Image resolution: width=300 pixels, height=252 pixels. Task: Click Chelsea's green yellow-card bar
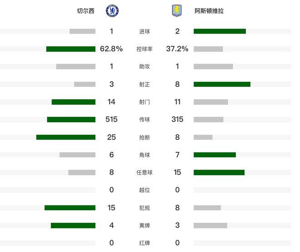[x=73, y=225]
